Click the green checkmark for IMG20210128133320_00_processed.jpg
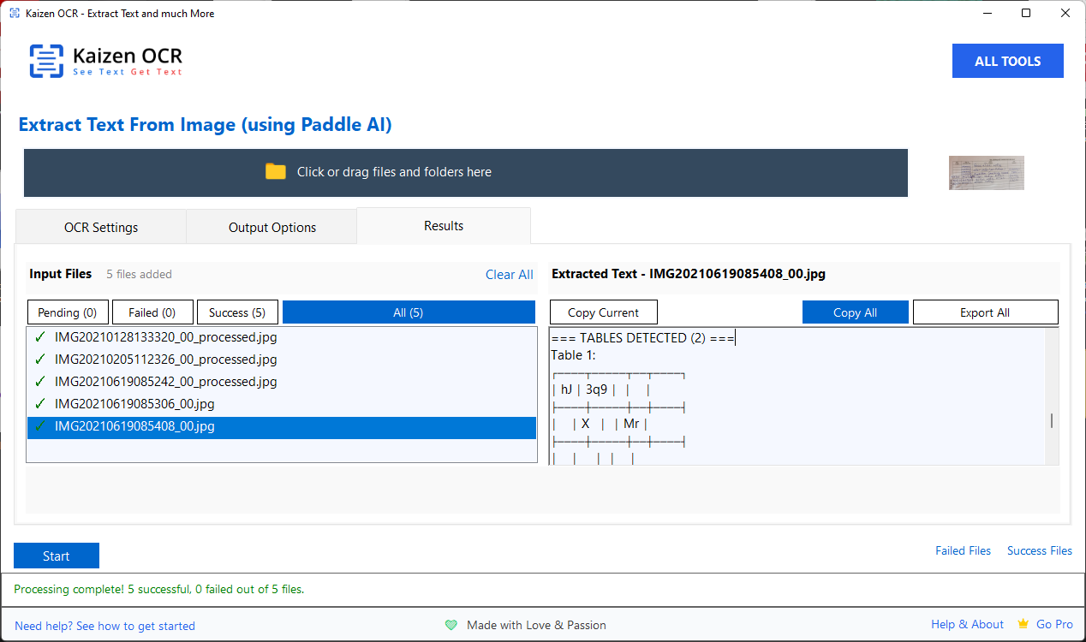 pos(39,337)
